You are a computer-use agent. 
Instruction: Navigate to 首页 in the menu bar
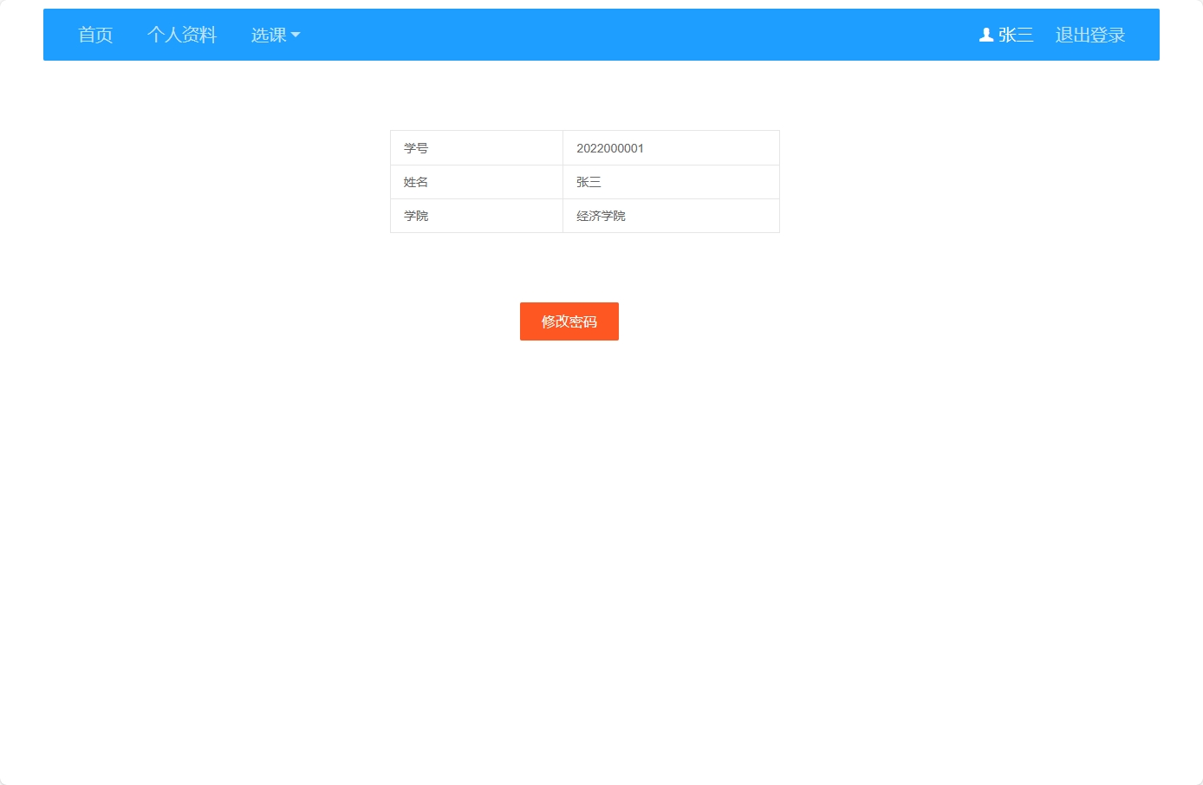click(x=95, y=35)
